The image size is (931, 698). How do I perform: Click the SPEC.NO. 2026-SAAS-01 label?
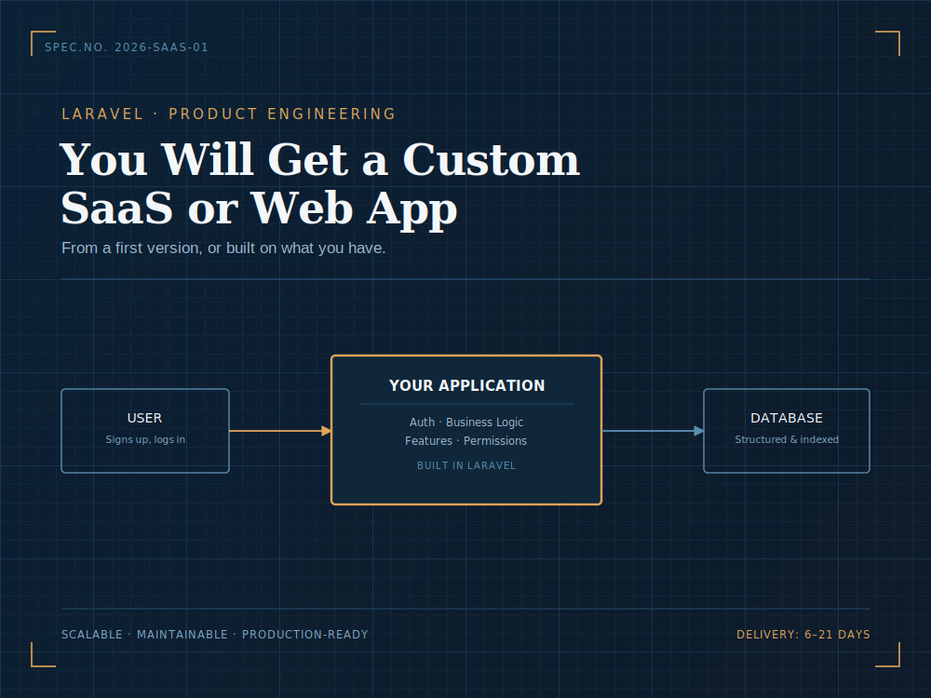tap(127, 47)
